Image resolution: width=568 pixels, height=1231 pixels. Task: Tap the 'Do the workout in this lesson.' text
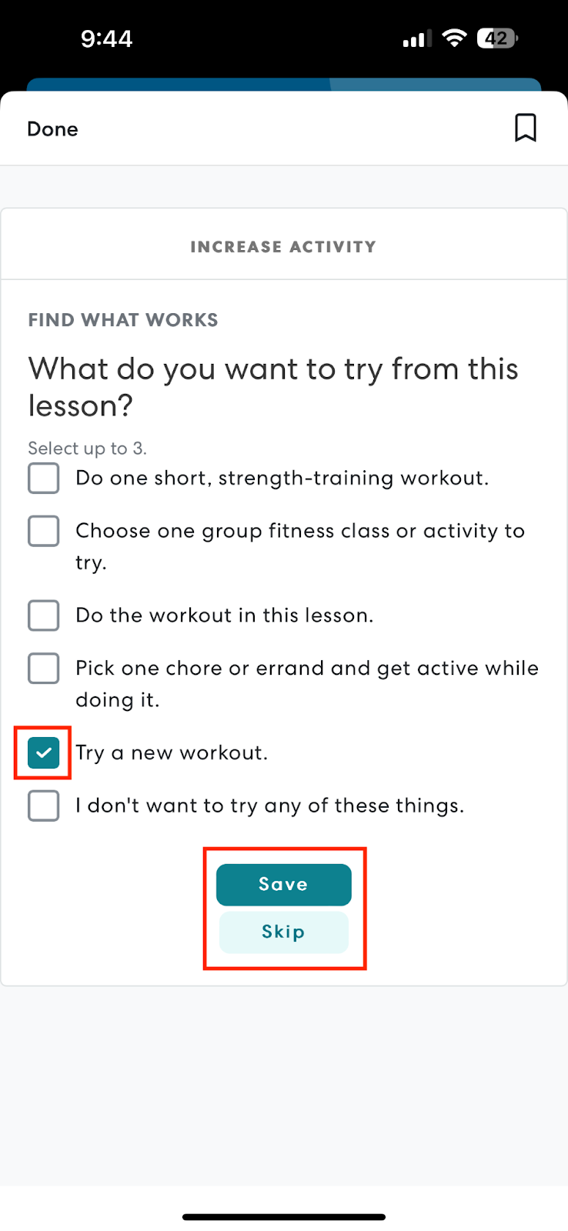point(225,615)
